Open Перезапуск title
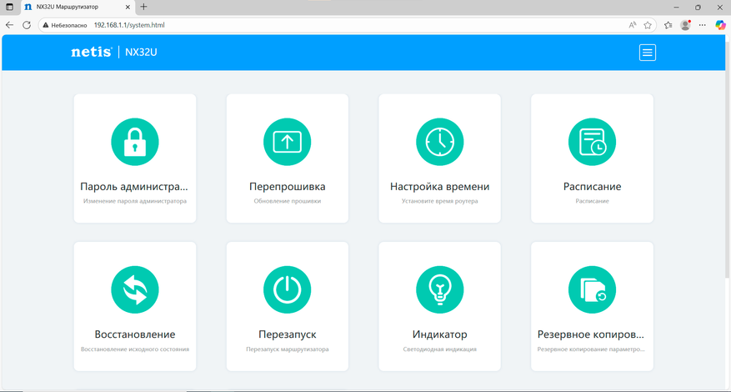The height and width of the screenshot is (392, 731). (x=288, y=334)
